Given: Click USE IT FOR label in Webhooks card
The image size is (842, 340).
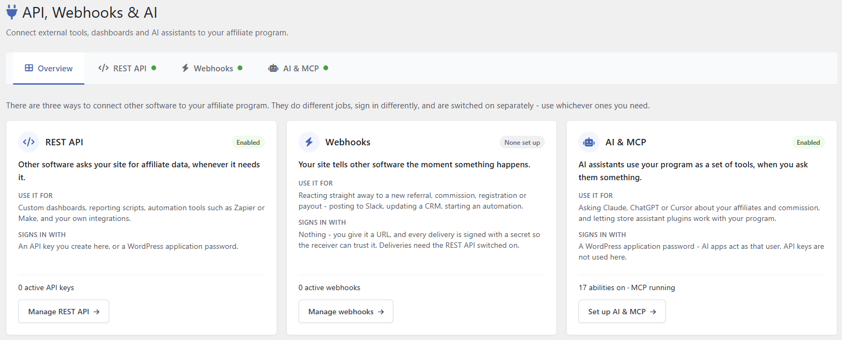Looking at the screenshot, I should 316,183.
